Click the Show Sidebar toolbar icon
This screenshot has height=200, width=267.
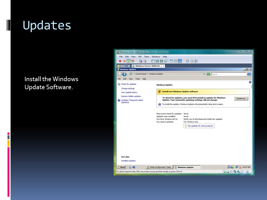[153, 61]
